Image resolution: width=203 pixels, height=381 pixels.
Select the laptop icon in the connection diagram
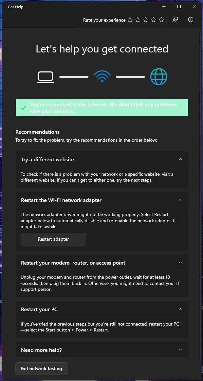[x=45, y=77]
